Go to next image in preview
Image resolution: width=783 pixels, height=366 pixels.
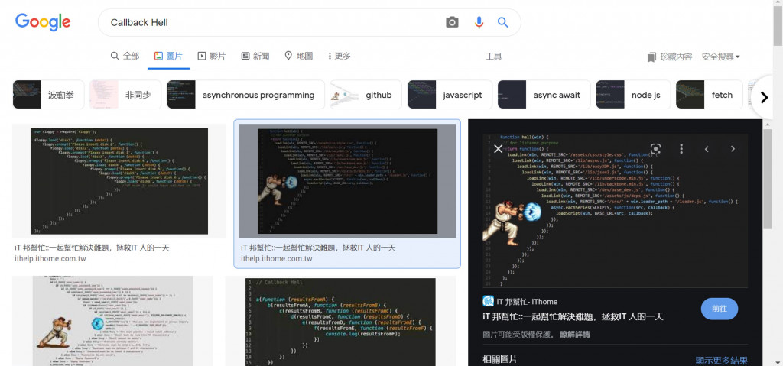(x=733, y=148)
